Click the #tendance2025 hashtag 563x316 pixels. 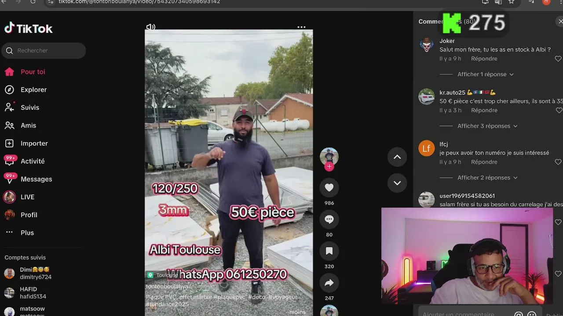point(168,304)
